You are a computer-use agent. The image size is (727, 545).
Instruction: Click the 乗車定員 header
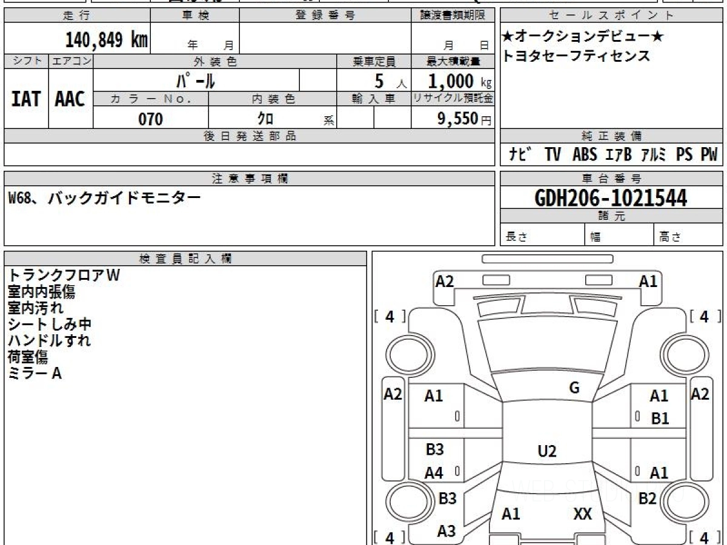coord(374,61)
